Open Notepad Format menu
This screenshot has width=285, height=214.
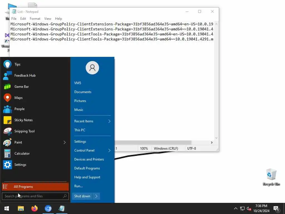(35, 19)
